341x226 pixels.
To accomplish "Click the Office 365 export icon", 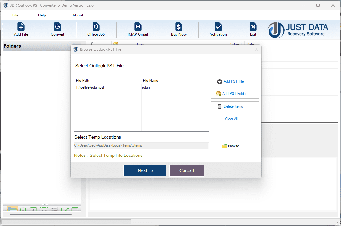I will point(96,29).
